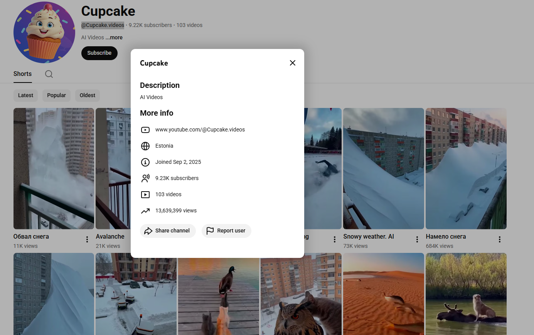
Task: Open options menu for Обвал снега video
Action: coord(87,239)
